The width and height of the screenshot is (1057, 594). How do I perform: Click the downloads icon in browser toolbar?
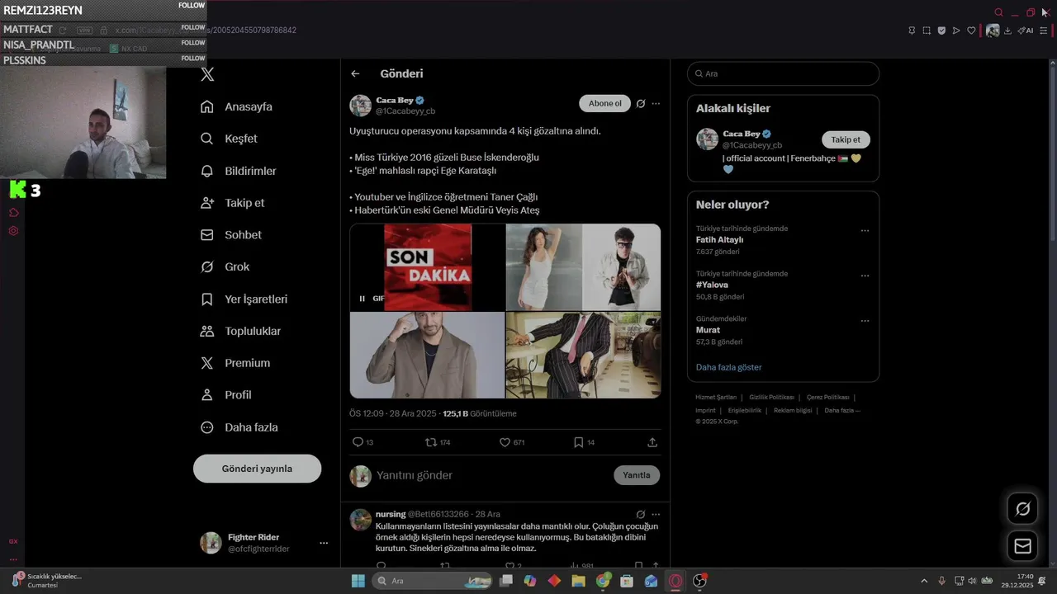pyautogui.click(x=1007, y=31)
